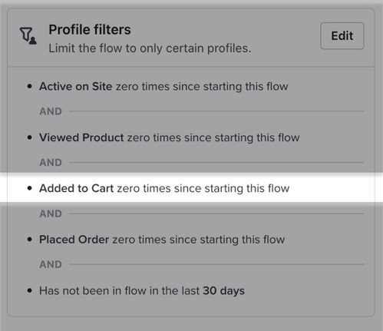Click the bullet beside the highlighted Added to Cart
The image size is (383, 331).
pyautogui.click(x=30, y=189)
